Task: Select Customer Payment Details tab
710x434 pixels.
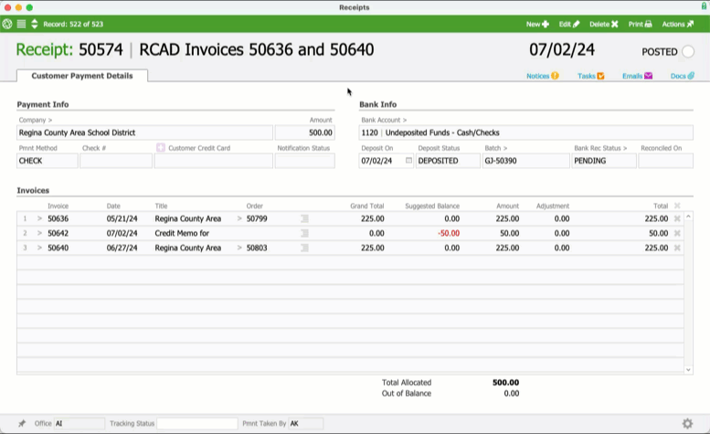Action: [x=82, y=76]
